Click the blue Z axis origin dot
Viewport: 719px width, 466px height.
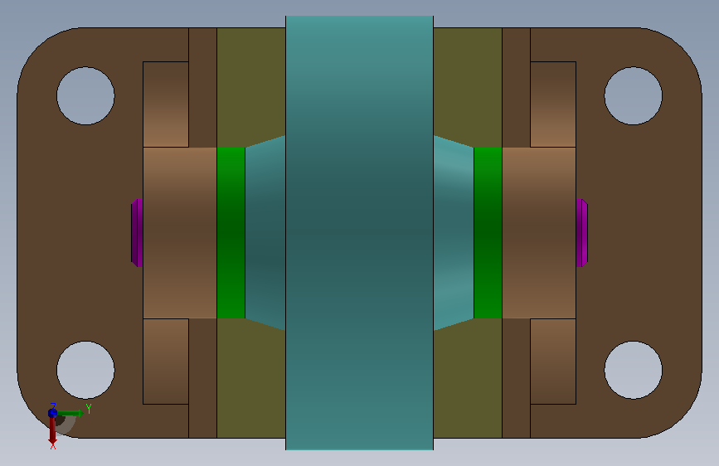52,413
